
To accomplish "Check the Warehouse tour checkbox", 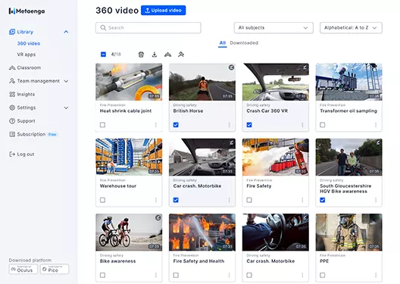I will click(x=102, y=200).
